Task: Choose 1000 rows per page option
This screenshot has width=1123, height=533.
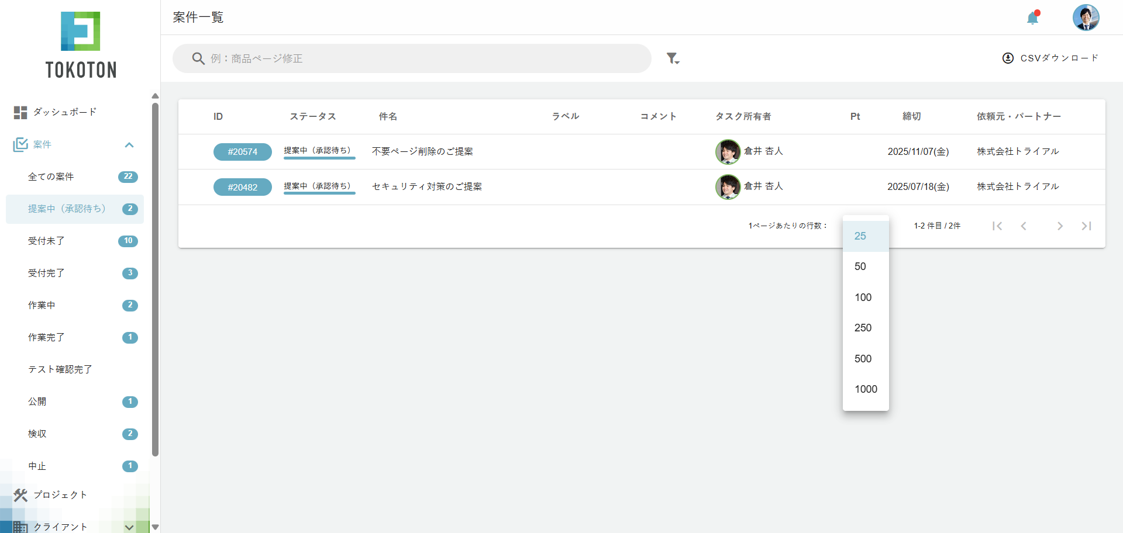Action: [866, 389]
